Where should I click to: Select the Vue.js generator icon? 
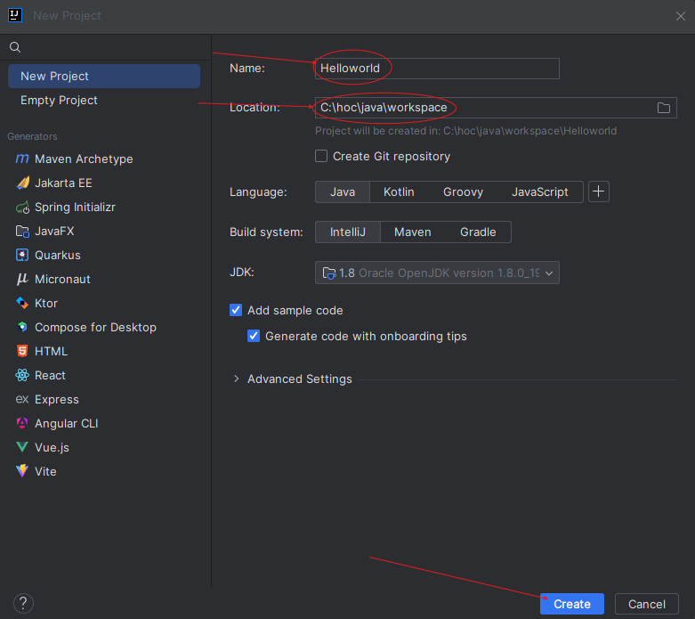point(22,447)
